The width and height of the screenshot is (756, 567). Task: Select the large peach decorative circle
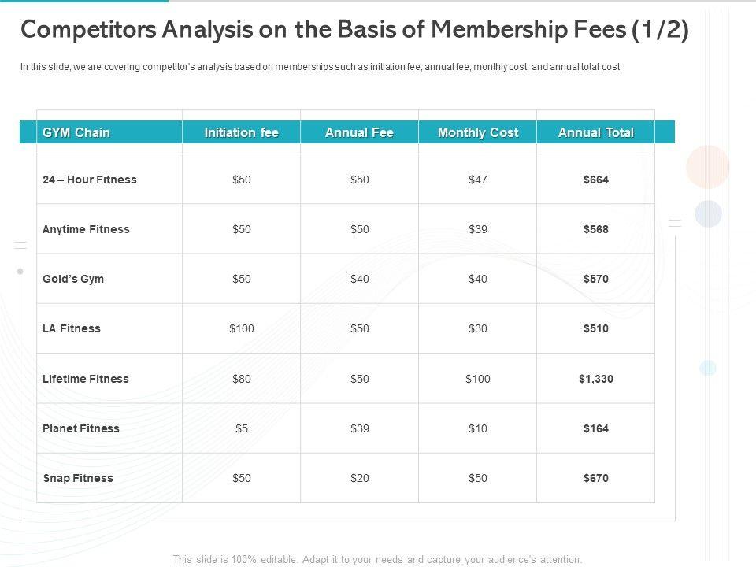(707, 167)
